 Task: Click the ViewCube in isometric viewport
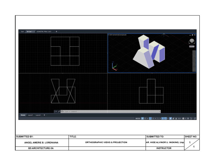coord(192,41)
